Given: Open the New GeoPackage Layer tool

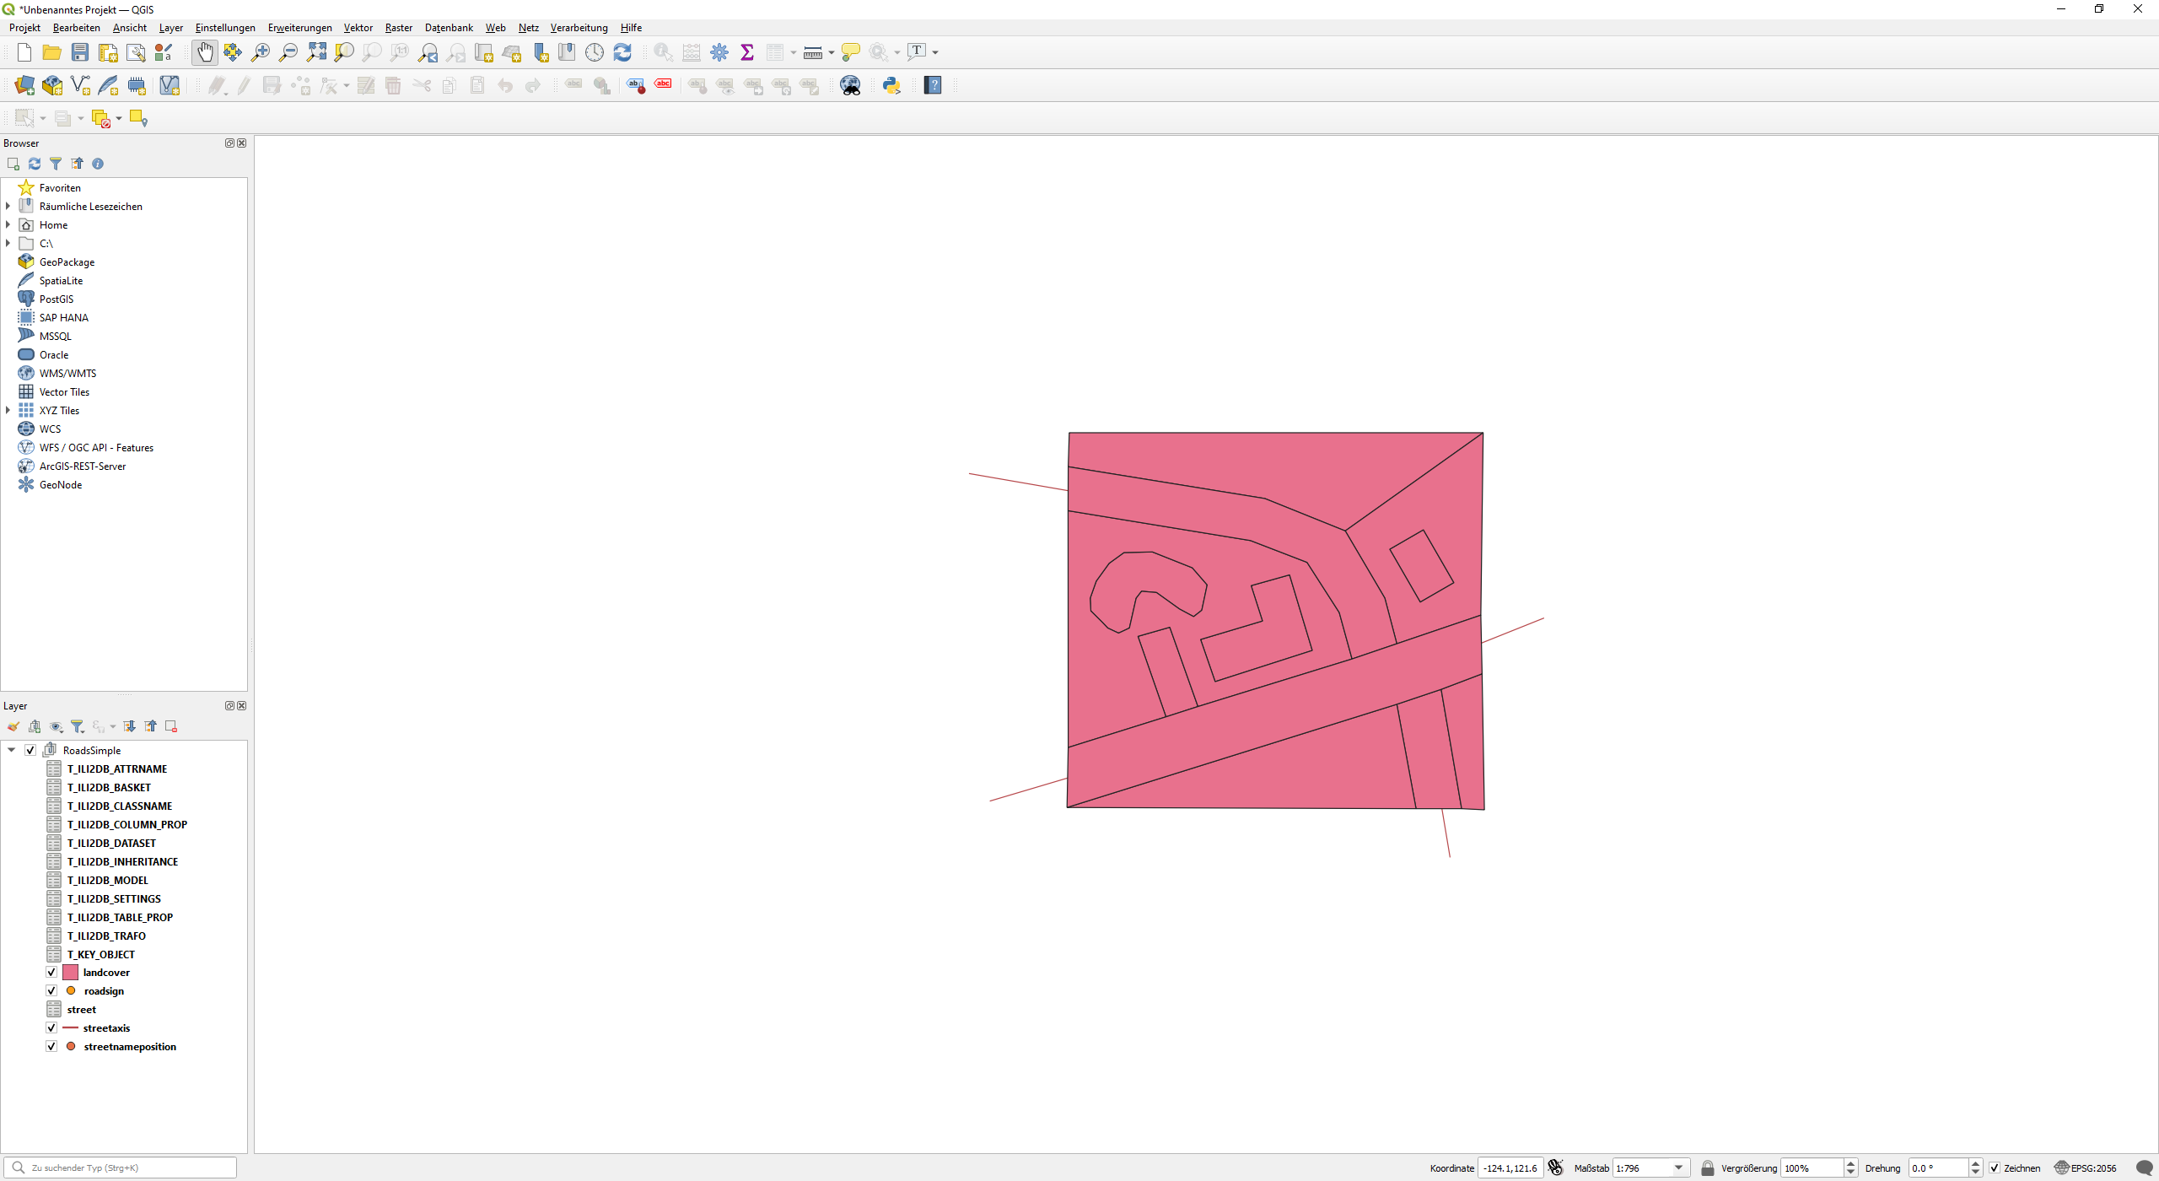Looking at the screenshot, I should 51,84.
